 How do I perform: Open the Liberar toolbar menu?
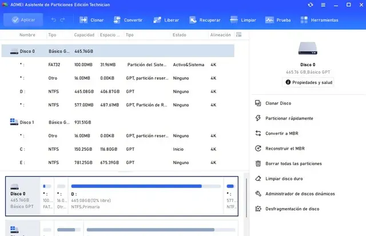pos(166,20)
